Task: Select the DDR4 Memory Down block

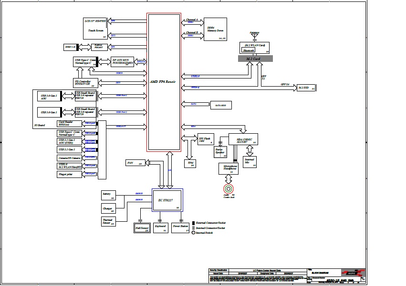Action: pyautogui.click(x=215, y=29)
